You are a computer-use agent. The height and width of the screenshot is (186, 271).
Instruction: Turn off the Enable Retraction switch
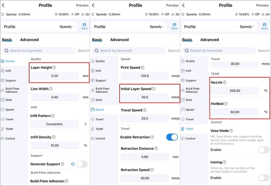click(x=172, y=137)
